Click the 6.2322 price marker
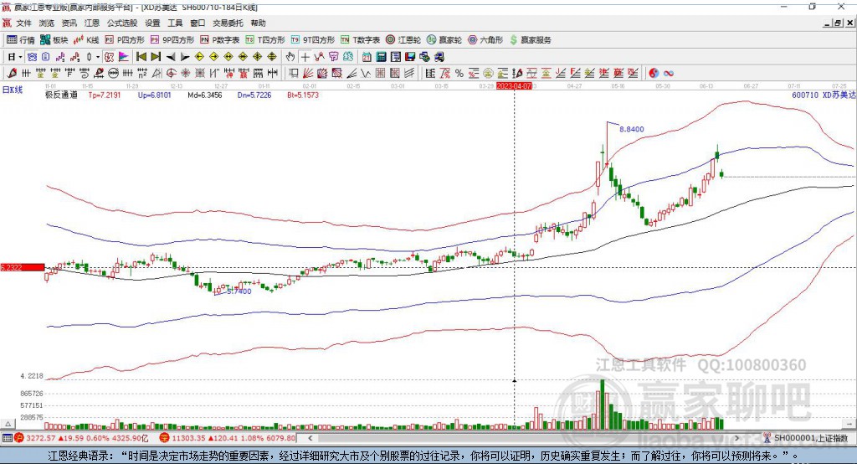The image size is (857, 464). coord(22,267)
